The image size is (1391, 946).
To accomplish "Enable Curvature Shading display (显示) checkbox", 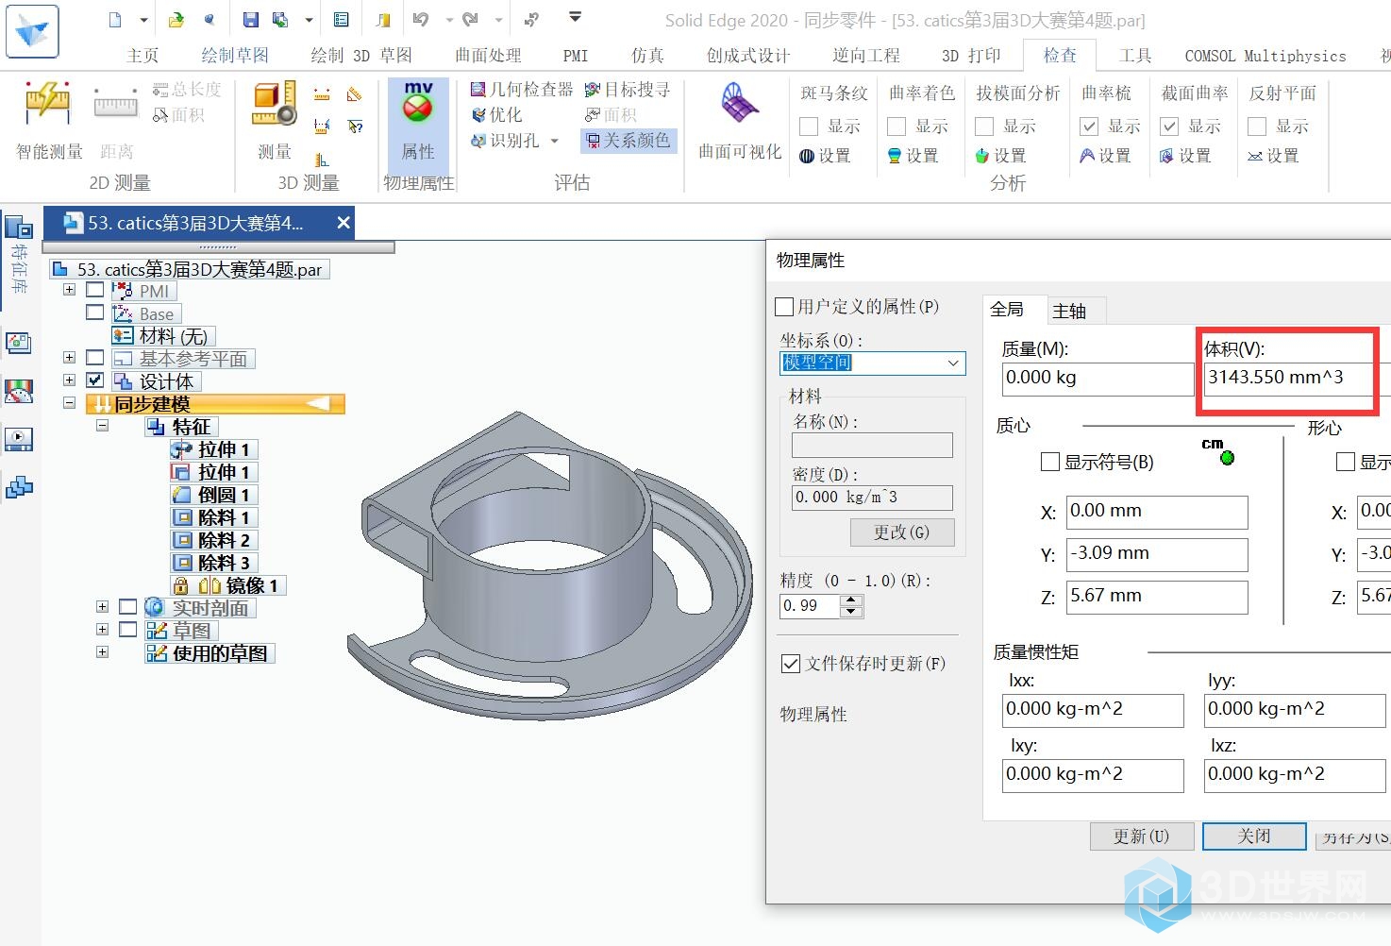I will 897,127.
